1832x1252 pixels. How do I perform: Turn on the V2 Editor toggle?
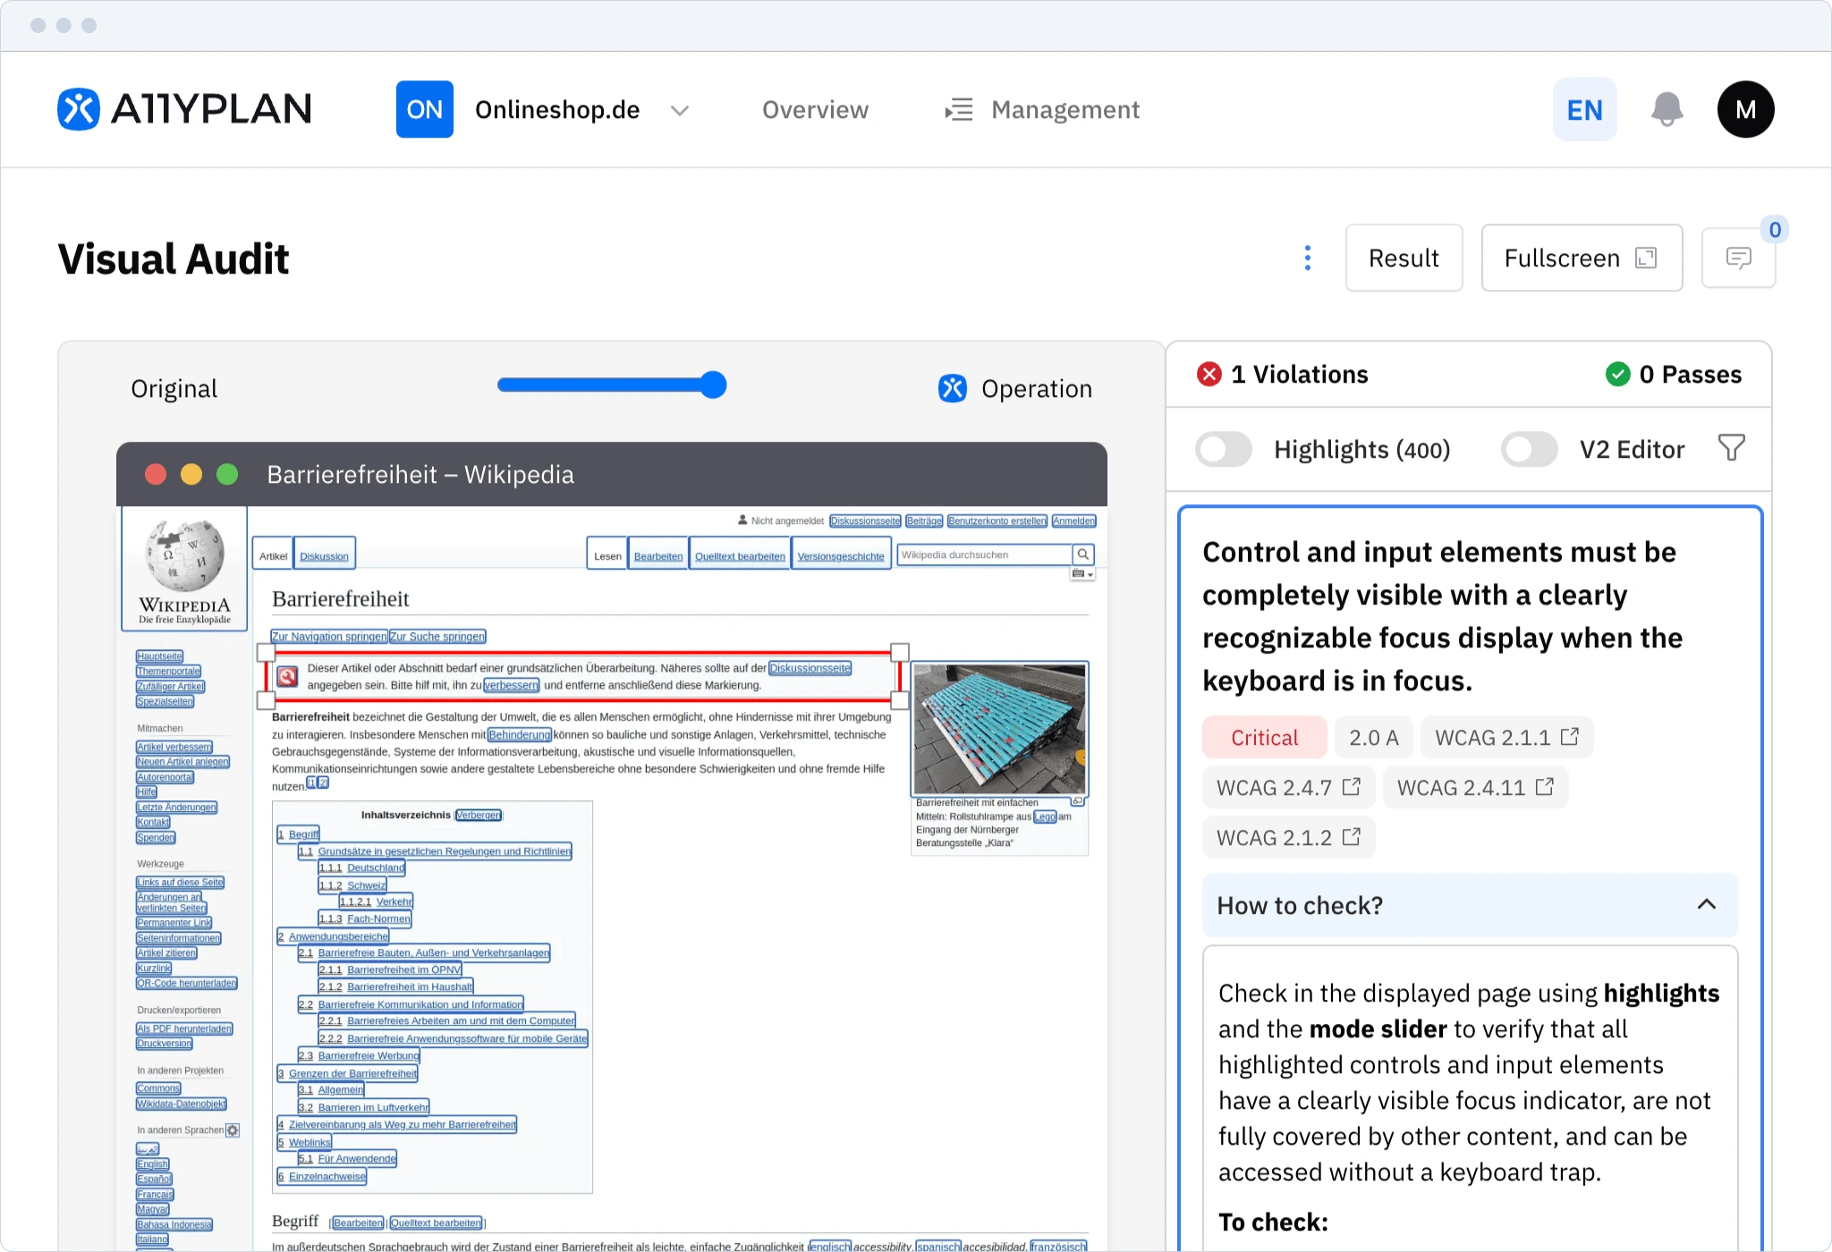[x=1529, y=449]
